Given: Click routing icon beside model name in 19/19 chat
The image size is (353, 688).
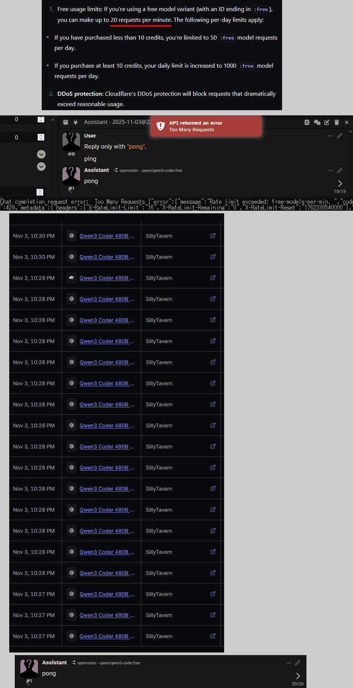Looking at the screenshot, I should tap(116, 170).
